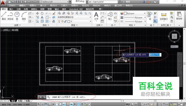The image size is (186, 106).
Task: Toggle the layer lock padlock icon
Action: (65, 21)
